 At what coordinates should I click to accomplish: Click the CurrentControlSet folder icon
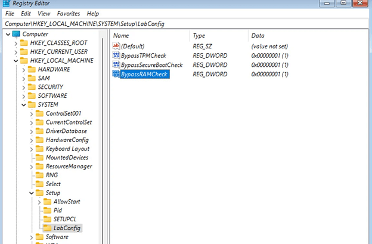point(39,122)
